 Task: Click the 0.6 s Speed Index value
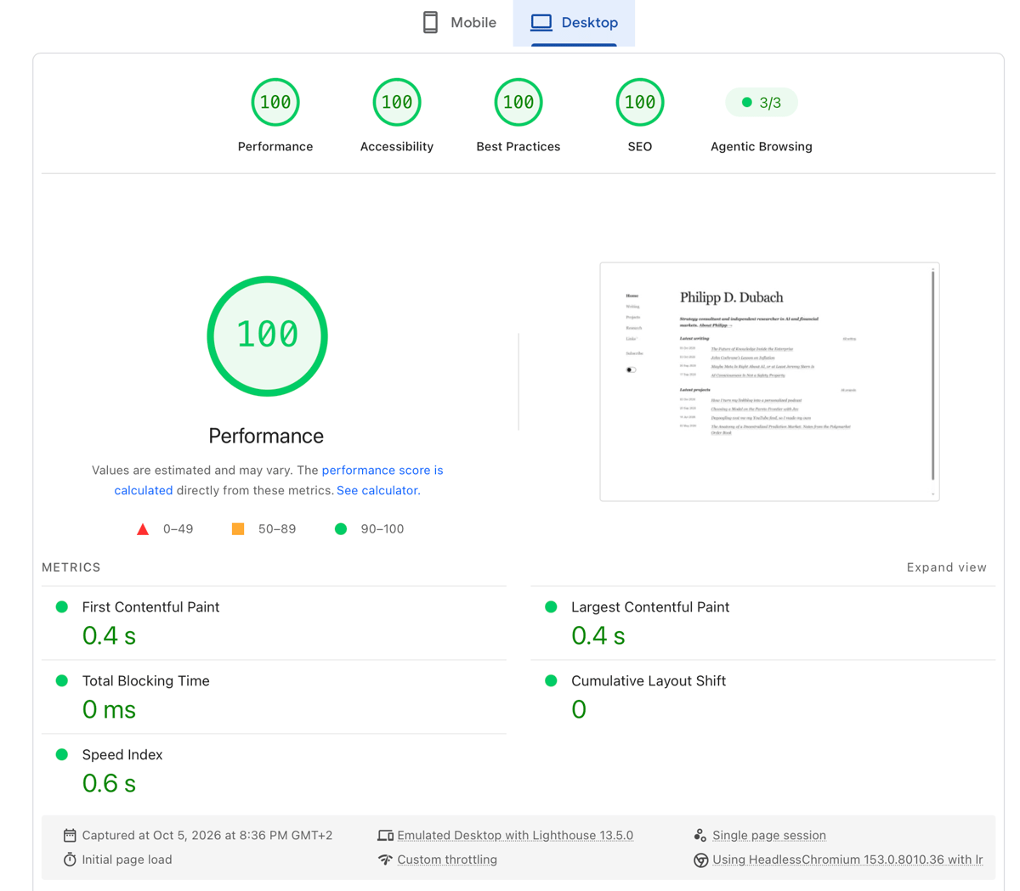point(109,783)
